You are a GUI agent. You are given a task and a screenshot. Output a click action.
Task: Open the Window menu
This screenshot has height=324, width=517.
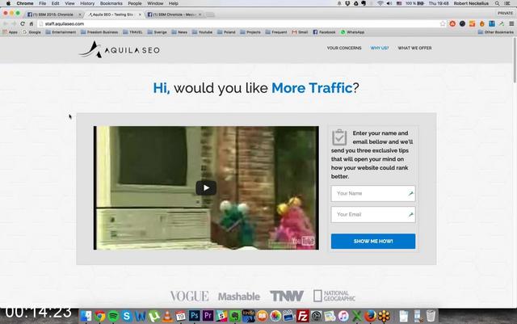pyautogui.click(x=155, y=3)
